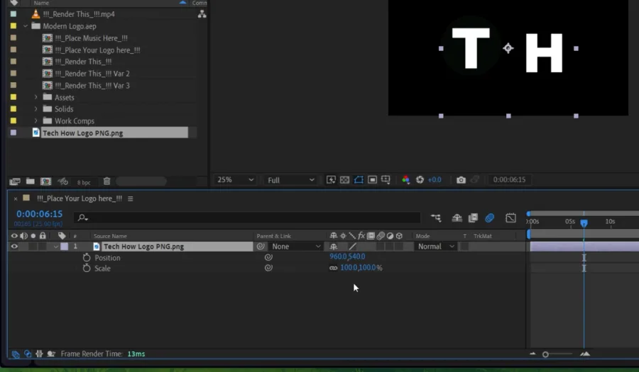639x372 pixels.
Task: Select !!!_Place Music Here_!!! composition
Action: [x=91, y=38]
